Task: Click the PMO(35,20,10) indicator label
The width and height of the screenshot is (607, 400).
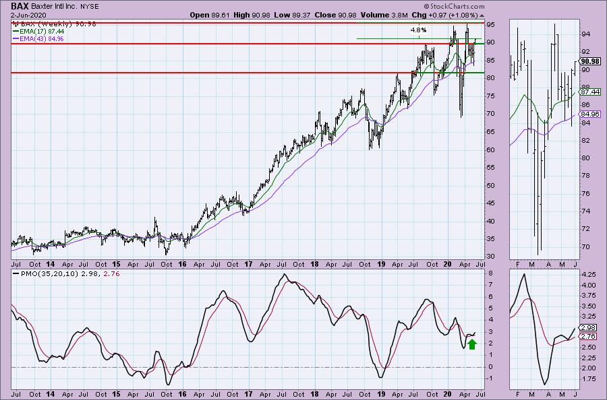Action: (49, 273)
